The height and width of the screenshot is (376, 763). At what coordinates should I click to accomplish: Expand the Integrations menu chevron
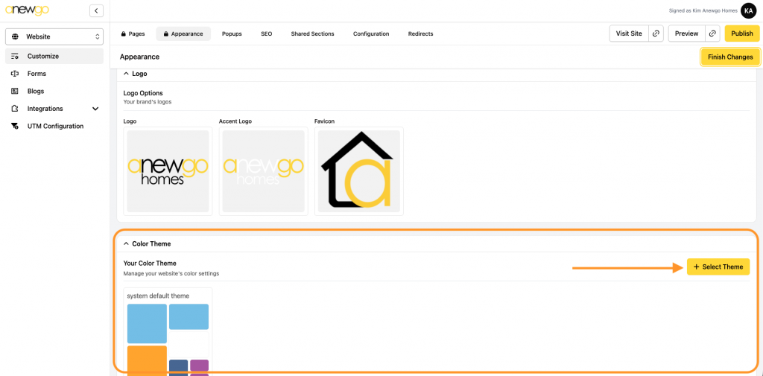coord(95,109)
